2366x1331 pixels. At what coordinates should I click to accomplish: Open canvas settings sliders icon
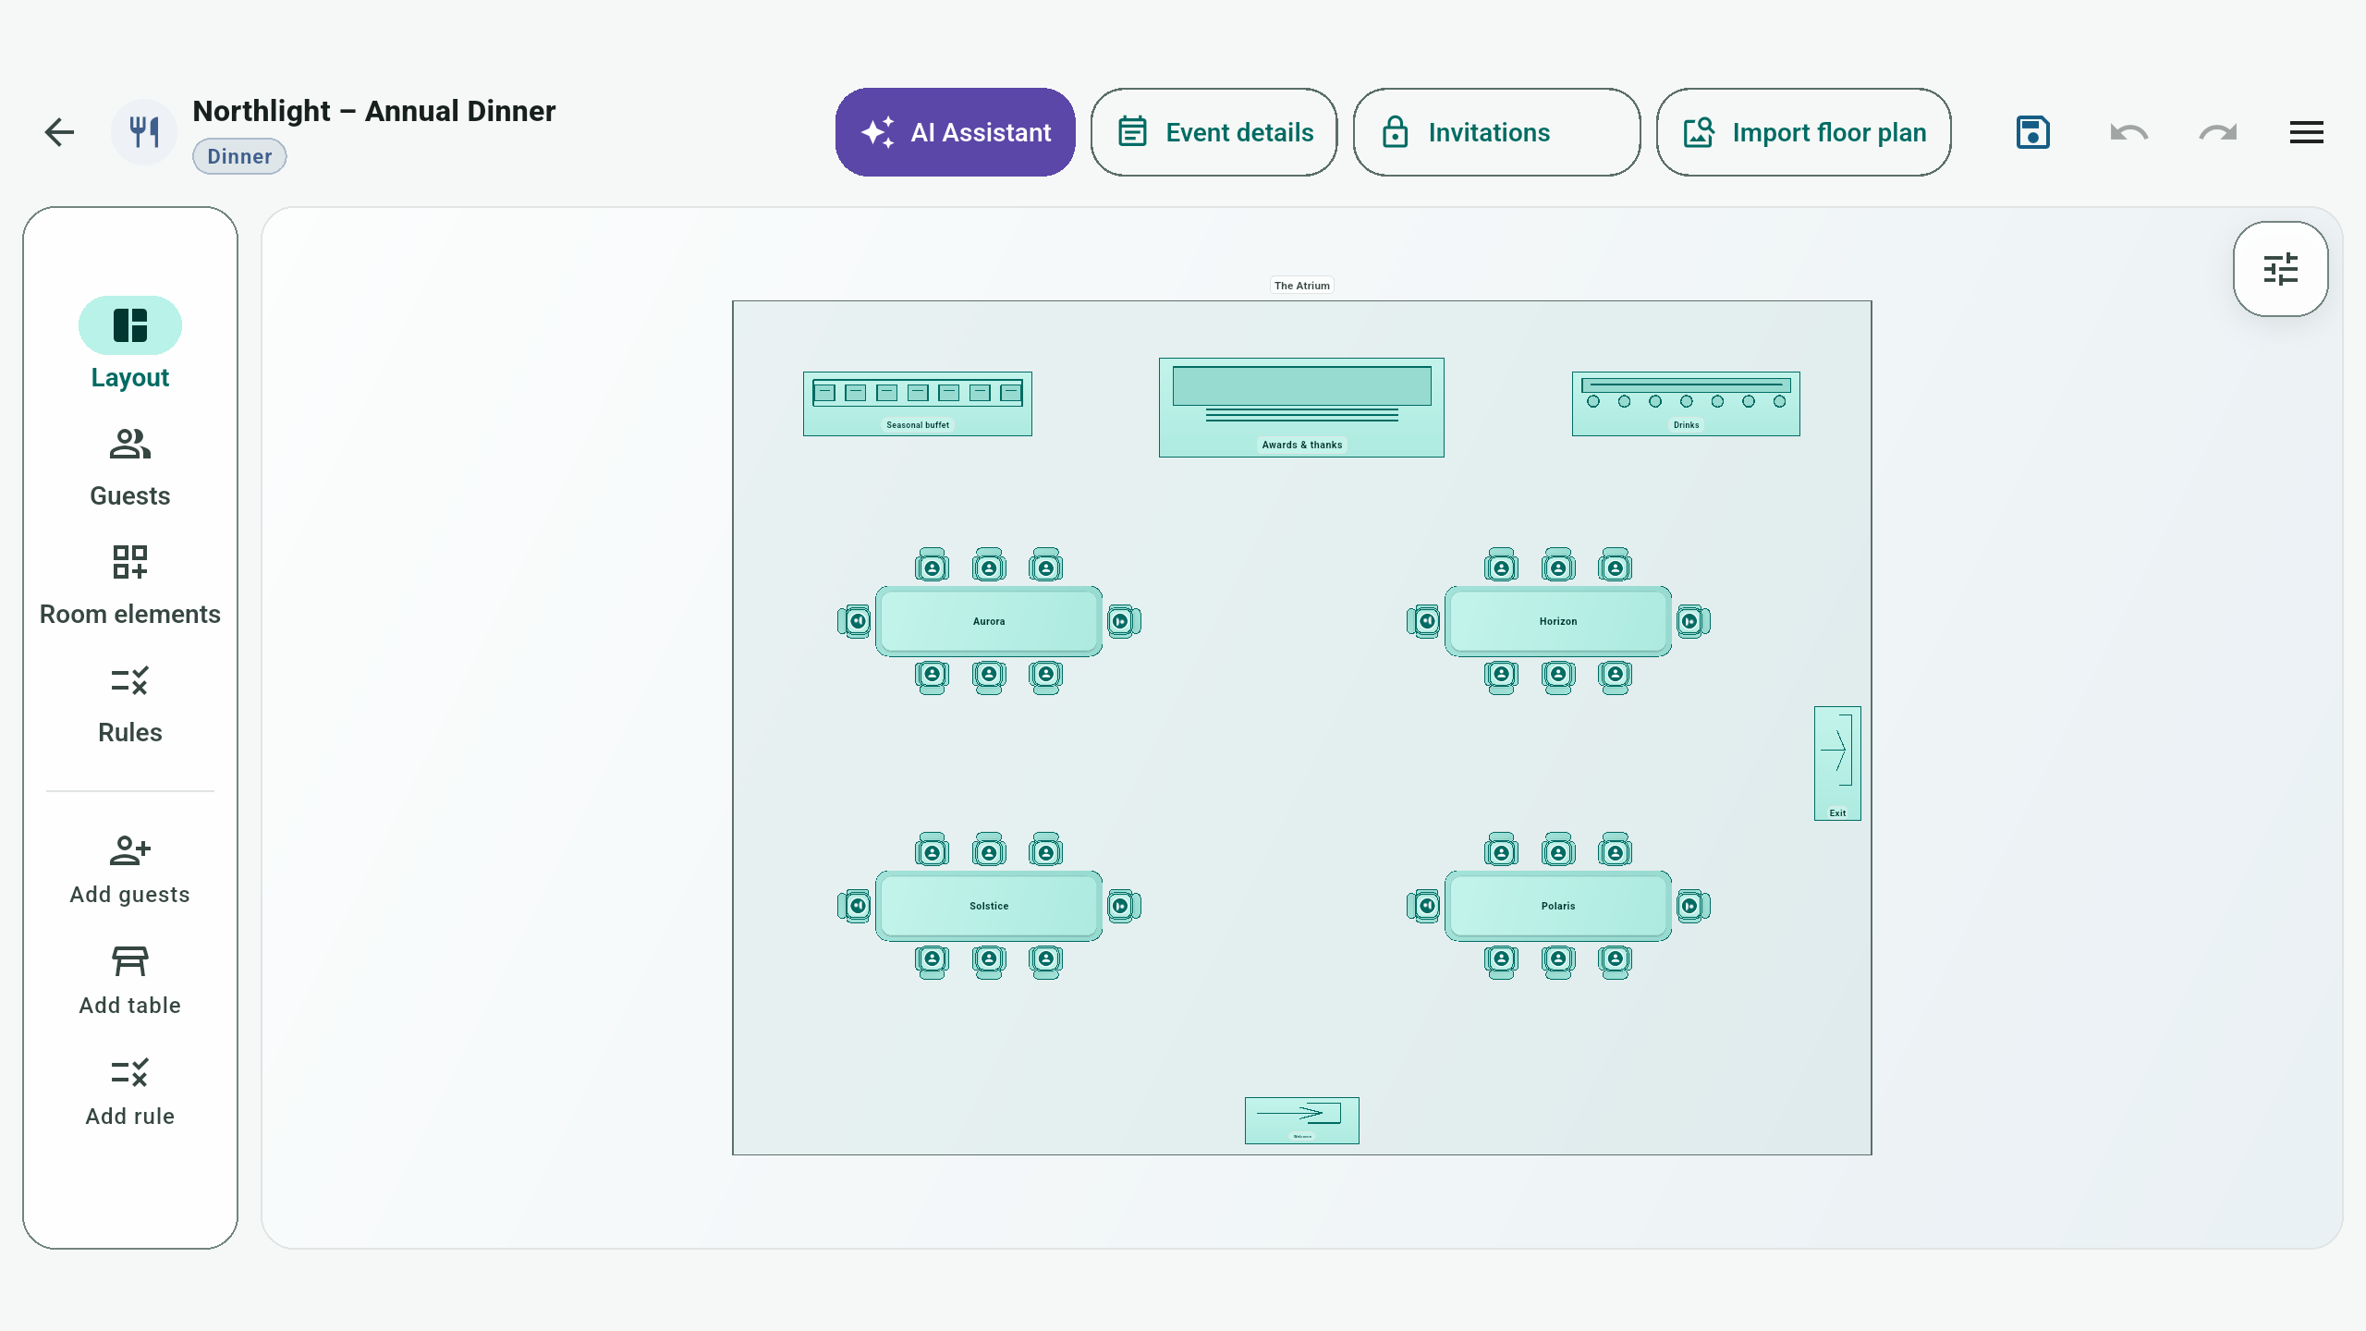coord(2280,269)
